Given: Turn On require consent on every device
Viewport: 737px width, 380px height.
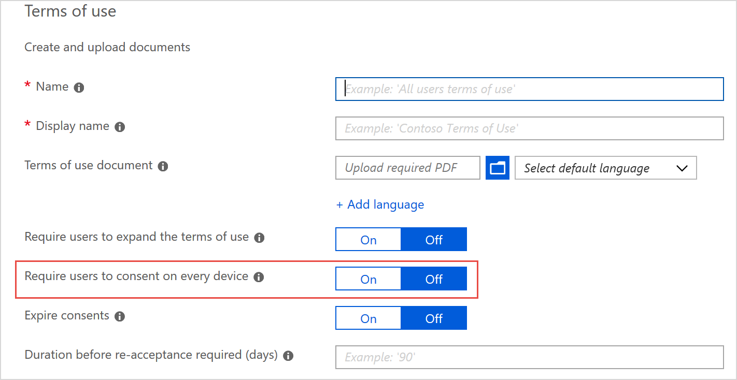Looking at the screenshot, I should [368, 279].
